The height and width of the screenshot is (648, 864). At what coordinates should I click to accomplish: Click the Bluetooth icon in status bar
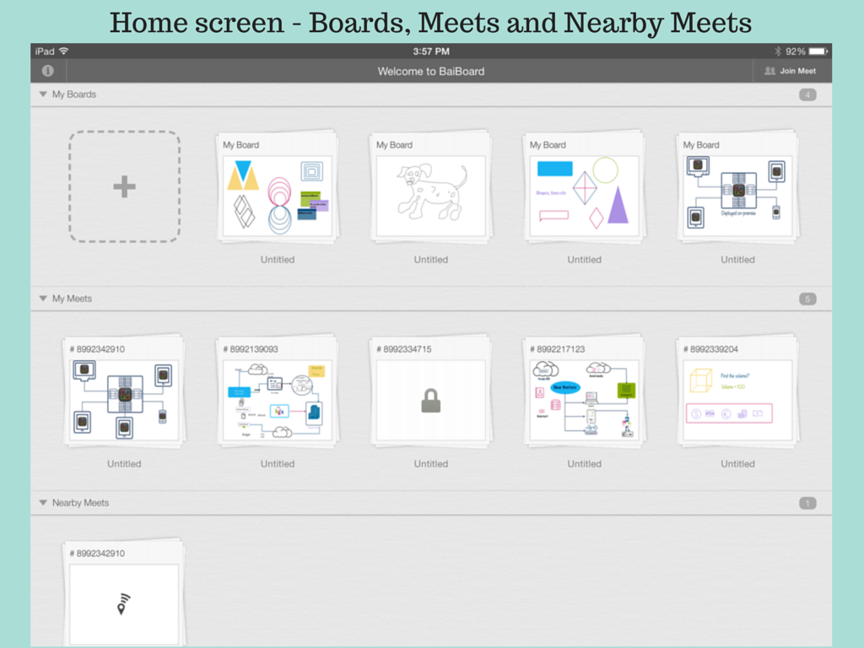(x=777, y=51)
